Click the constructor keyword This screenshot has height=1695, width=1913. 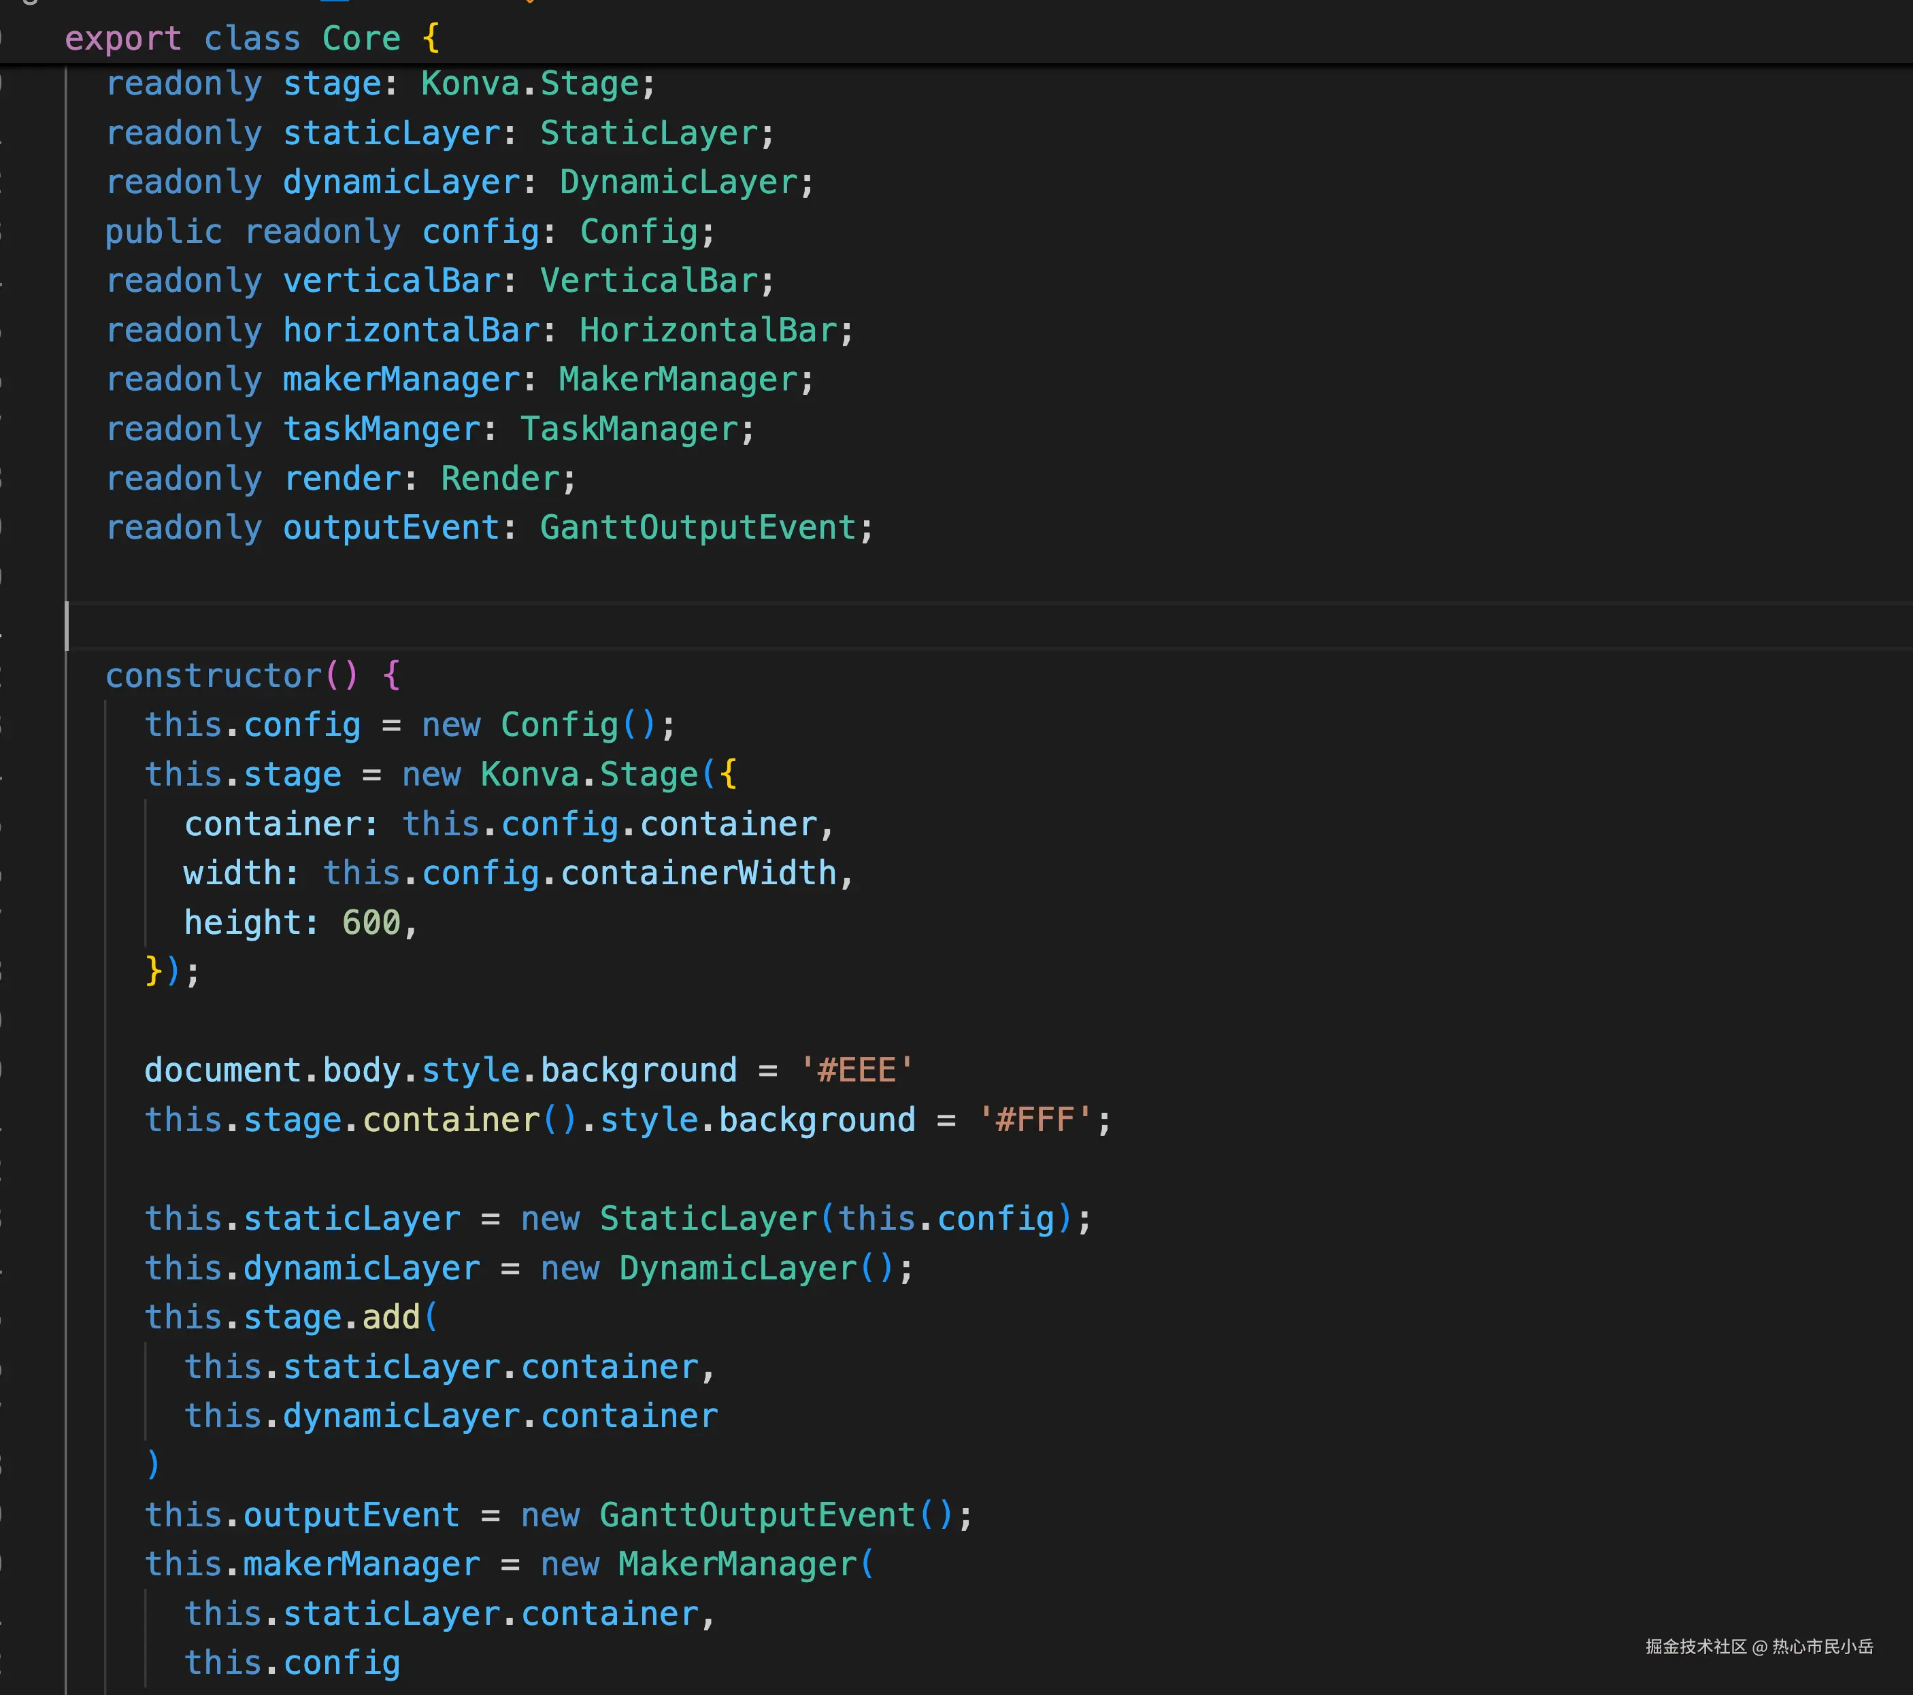point(214,675)
